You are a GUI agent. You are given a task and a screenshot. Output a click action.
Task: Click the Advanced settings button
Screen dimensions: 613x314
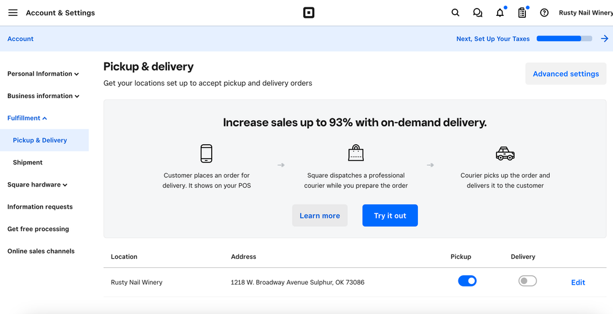click(565, 74)
